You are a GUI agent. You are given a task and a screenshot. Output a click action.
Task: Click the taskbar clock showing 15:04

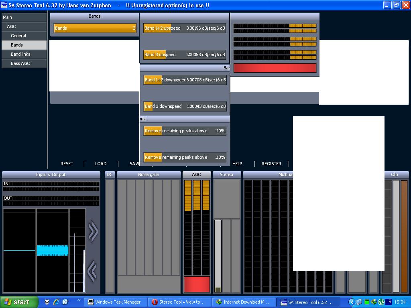pos(400,302)
